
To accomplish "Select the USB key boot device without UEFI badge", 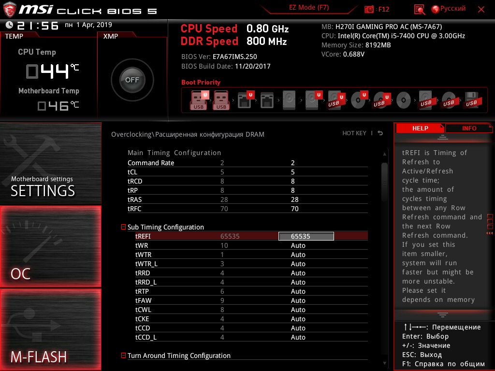I will coord(221,100).
